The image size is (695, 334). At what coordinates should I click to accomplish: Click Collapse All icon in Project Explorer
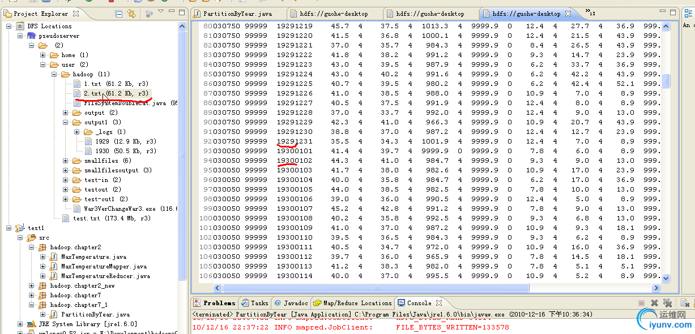(x=118, y=14)
